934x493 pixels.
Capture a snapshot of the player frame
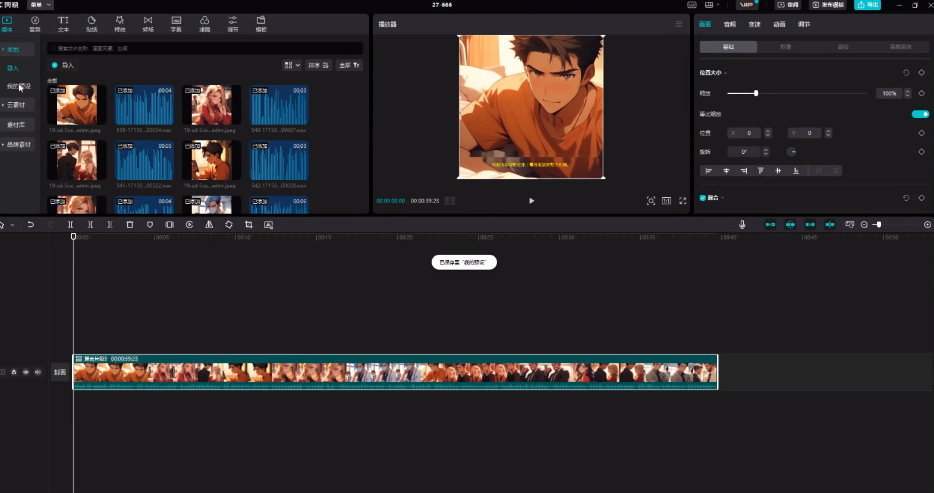[x=651, y=201]
